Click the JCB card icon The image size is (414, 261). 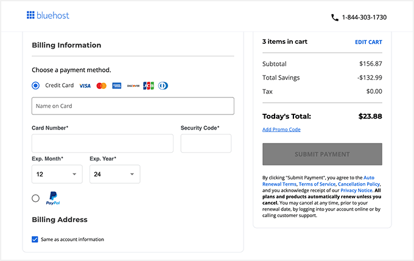149,86
